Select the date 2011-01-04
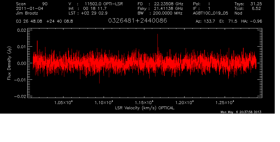The width and height of the screenshot is (280, 142). pyautogui.click(x=30, y=8)
